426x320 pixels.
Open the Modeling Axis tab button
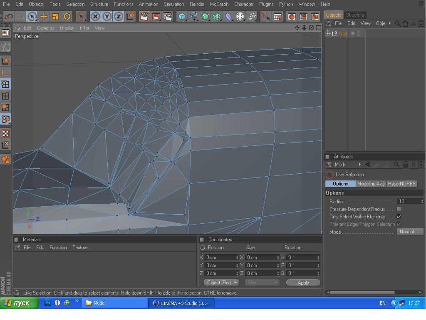(x=371, y=184)
